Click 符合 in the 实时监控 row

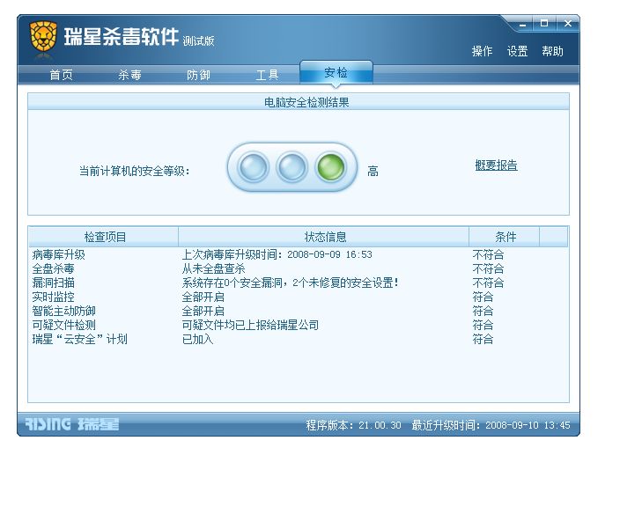483,297
